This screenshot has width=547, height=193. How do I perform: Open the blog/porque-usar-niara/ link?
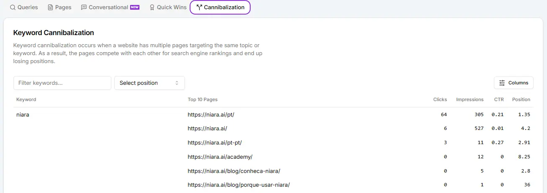click(239, 185)
